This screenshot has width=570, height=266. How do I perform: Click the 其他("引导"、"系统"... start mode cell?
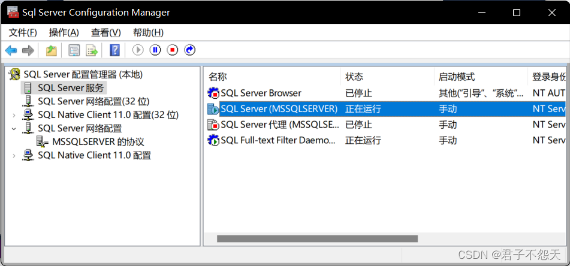[481, 93]
